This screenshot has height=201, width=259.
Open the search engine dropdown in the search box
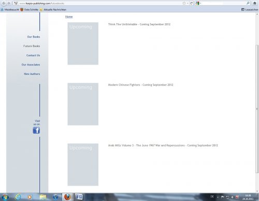tap(198, 3)
